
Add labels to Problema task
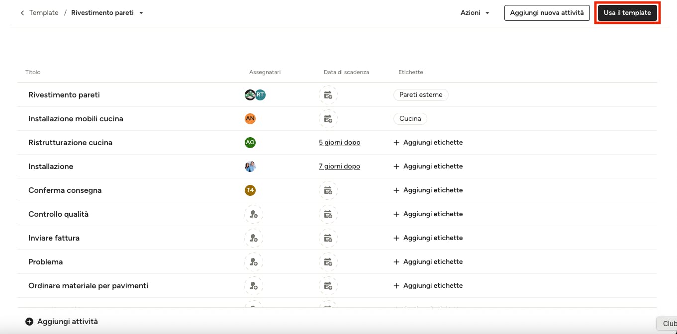428,262
